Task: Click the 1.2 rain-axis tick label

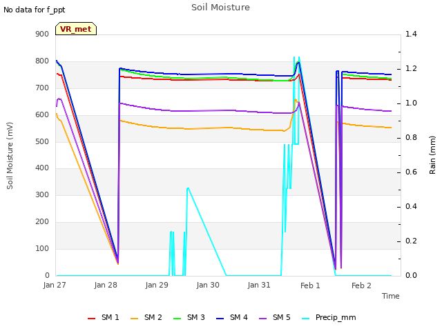Action: point(412,69)
